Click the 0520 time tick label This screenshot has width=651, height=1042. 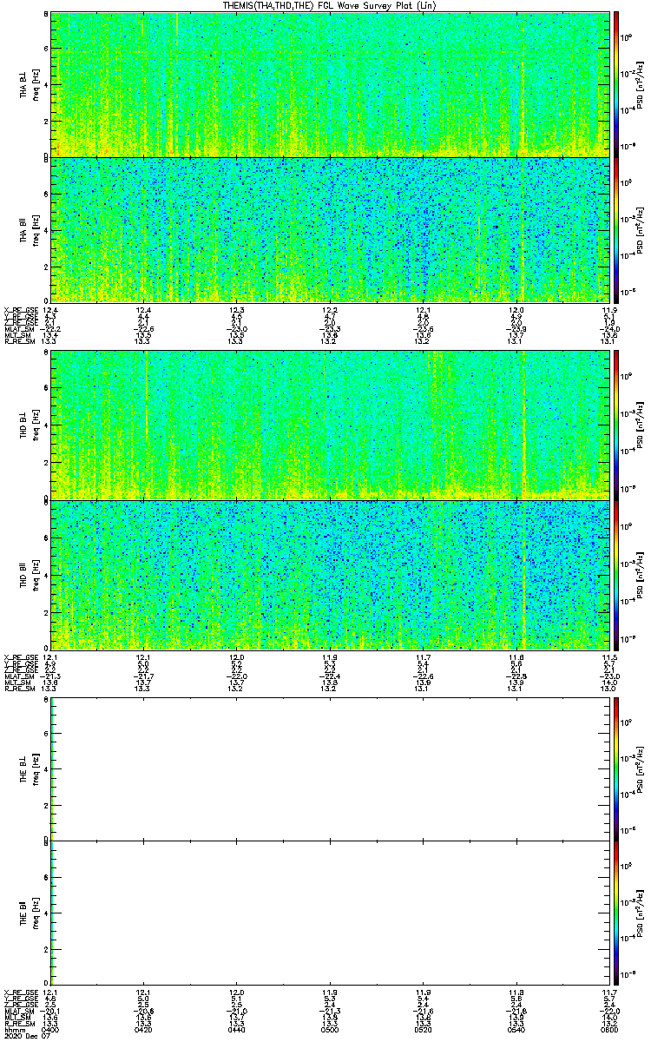coord(423,1029)
